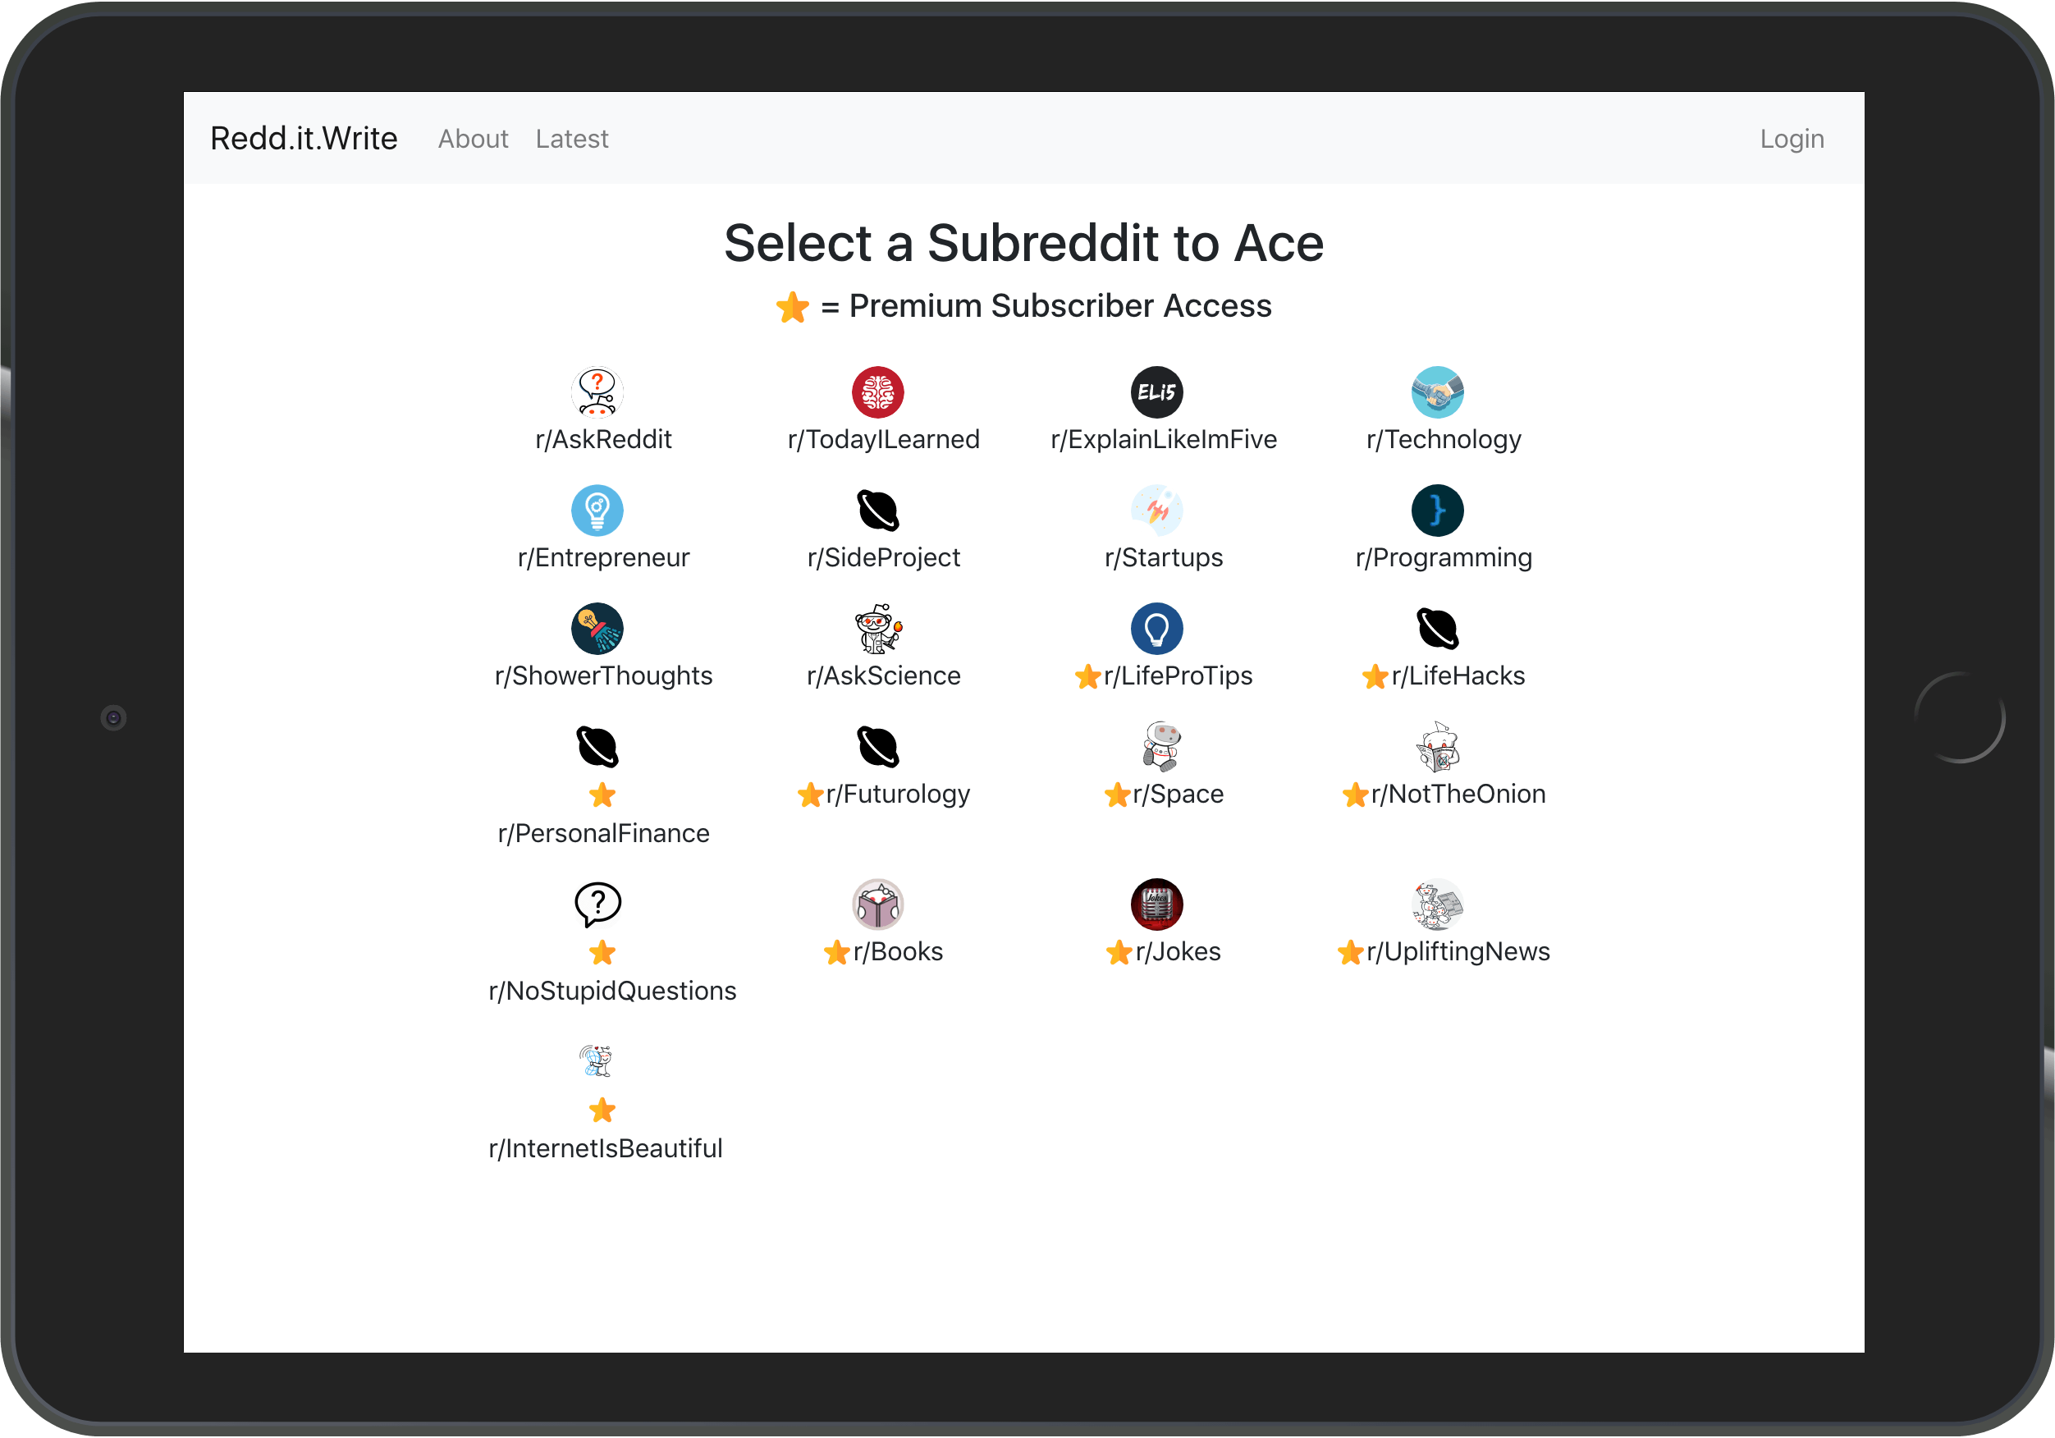Click the r/NoStupidQuestions question bubble icon
The width and height of the screenshot is (2055, 1438).
tap(597, 904)
